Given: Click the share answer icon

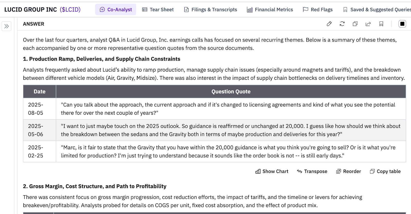Looking at the screenshot, I should pyautogui.click(x=368, y=24).
